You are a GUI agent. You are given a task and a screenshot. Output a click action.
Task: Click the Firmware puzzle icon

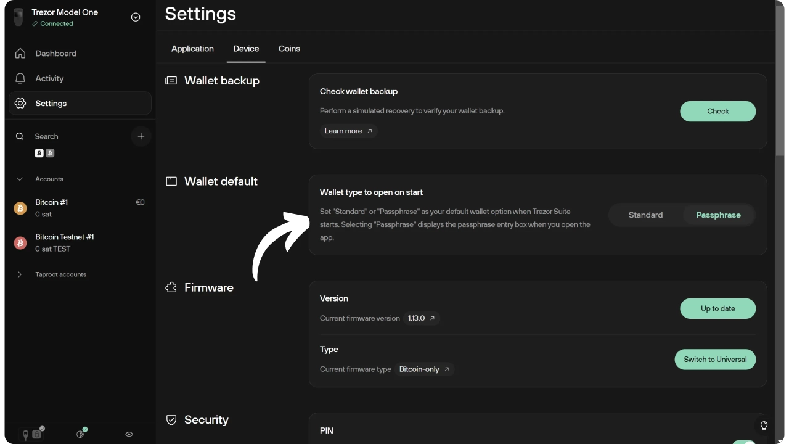[171, 287]
